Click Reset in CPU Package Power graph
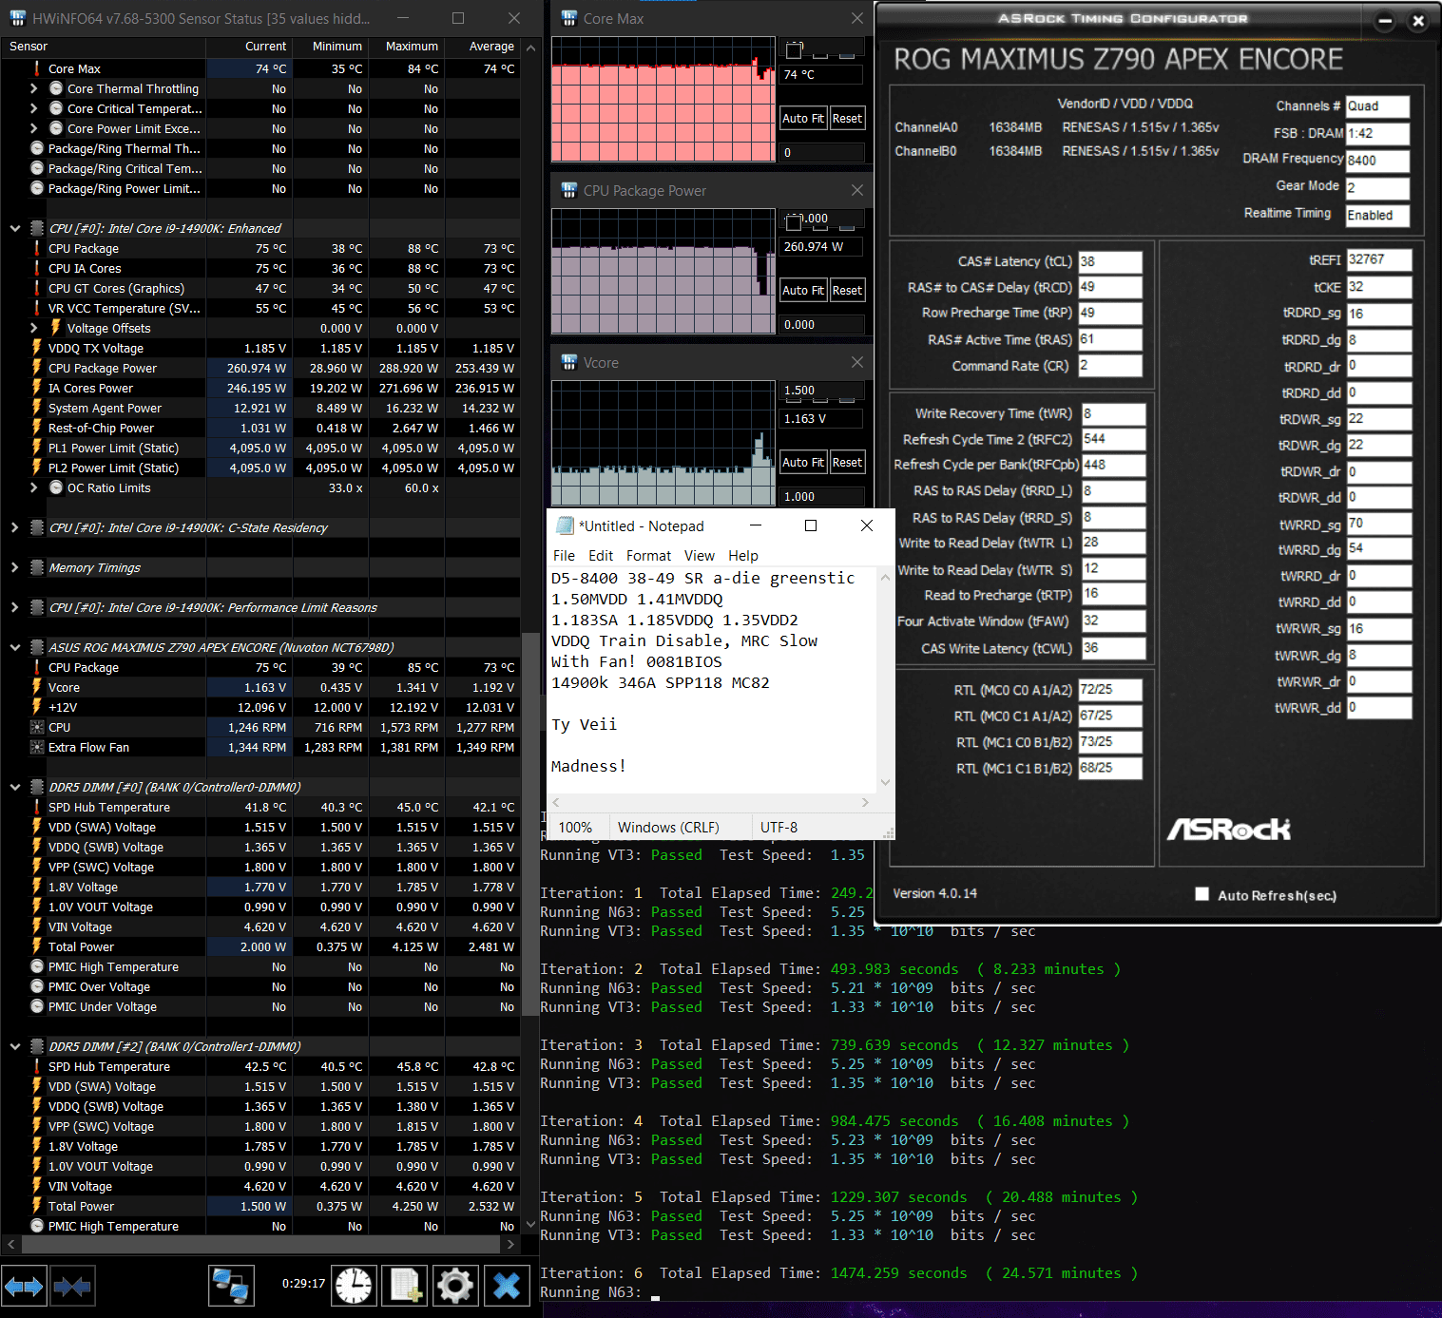The width and height of the screenshot is (1442, 1318). coord(847,290)
